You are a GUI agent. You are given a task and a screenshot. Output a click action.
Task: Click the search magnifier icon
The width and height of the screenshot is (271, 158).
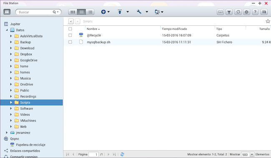54,12
